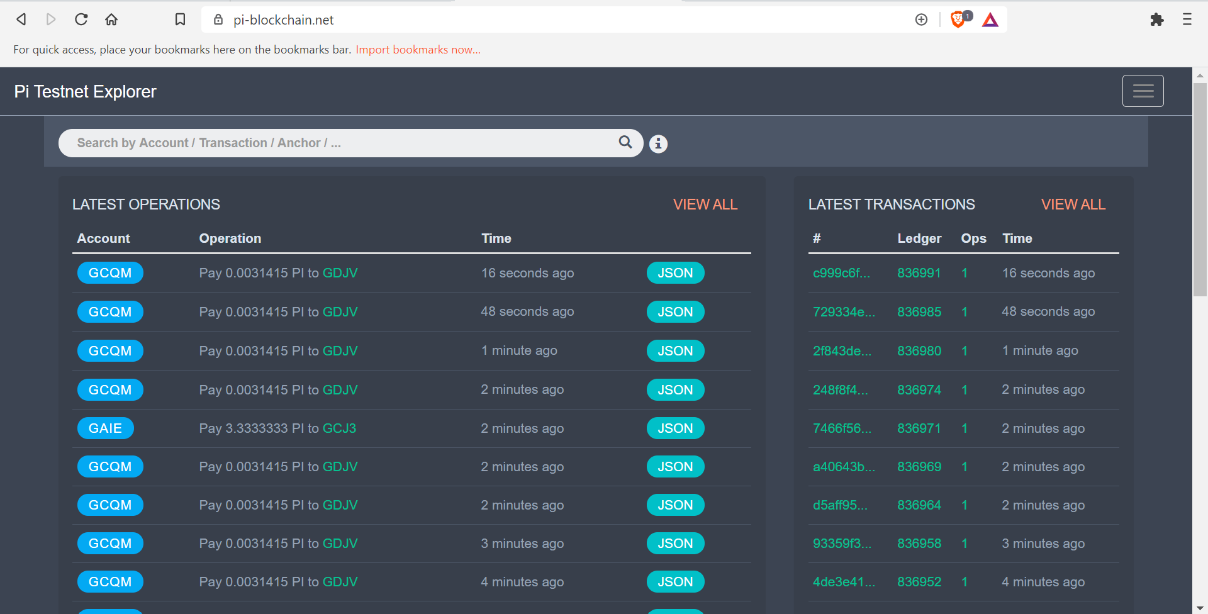1208x614 pixels.
Task: Open the Brave Shields lion icon
Action: pos(958,20)
